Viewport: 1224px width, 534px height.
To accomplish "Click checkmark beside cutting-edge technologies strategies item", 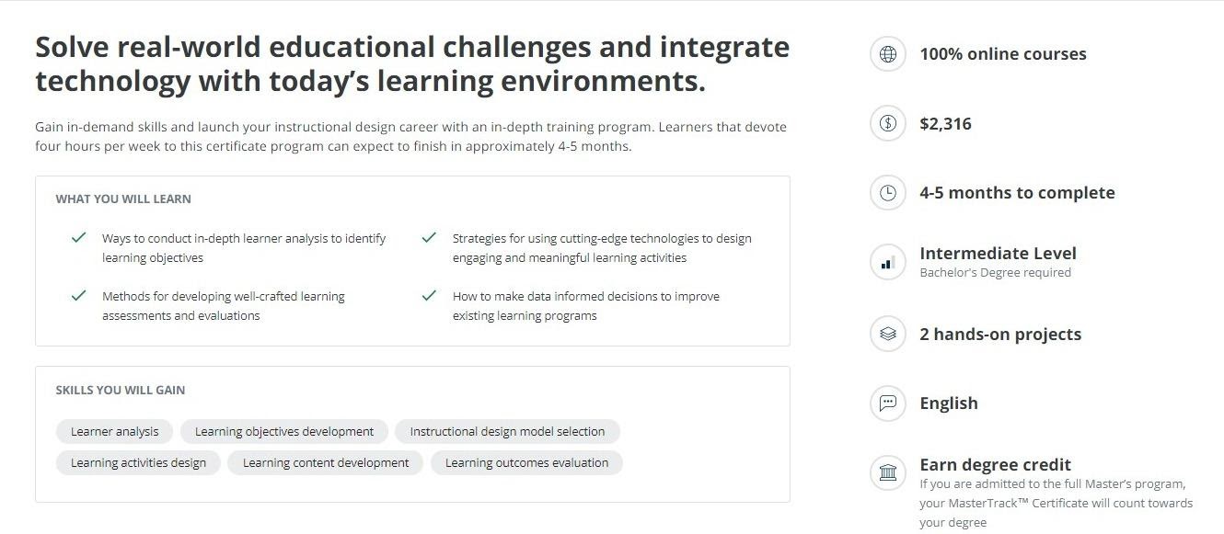I will (x=428, y=238).
